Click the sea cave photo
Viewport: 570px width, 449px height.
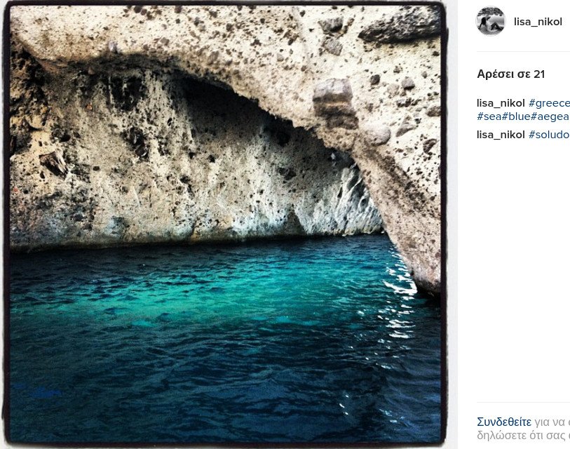228,224
